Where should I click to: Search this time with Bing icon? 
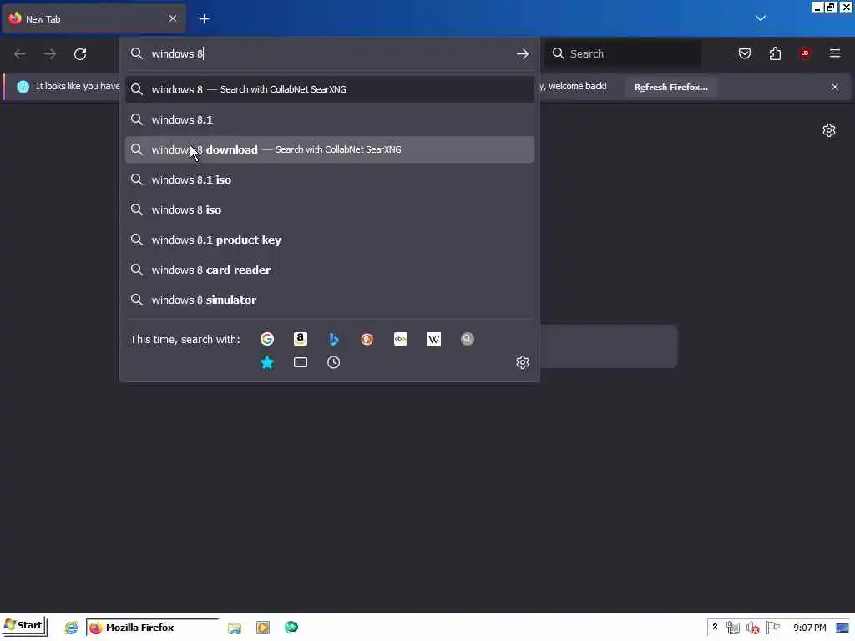[334, 339]
